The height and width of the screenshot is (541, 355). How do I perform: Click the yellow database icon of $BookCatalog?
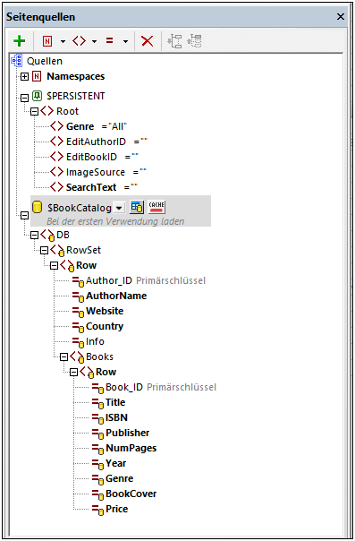(37, 208)
